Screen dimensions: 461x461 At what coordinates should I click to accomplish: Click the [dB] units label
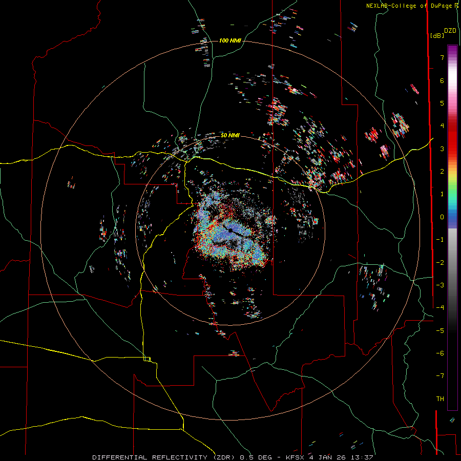(x=437, y=35)
